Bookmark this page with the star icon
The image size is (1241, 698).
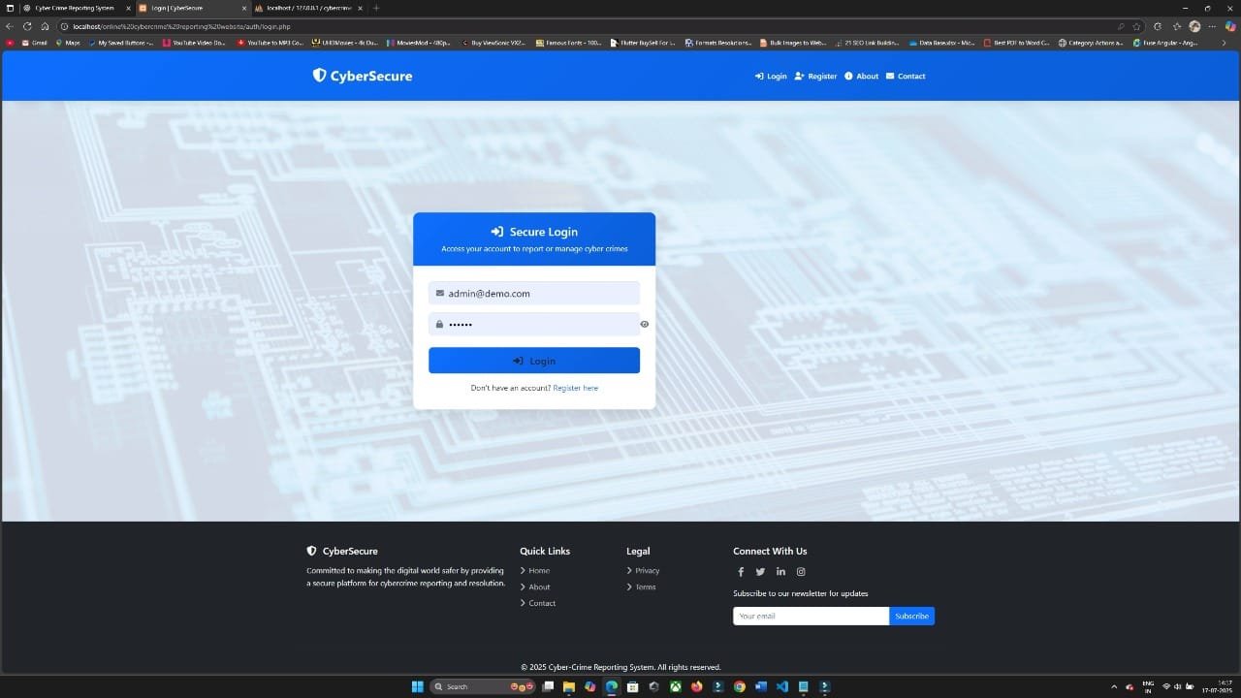coord(1136,26)
